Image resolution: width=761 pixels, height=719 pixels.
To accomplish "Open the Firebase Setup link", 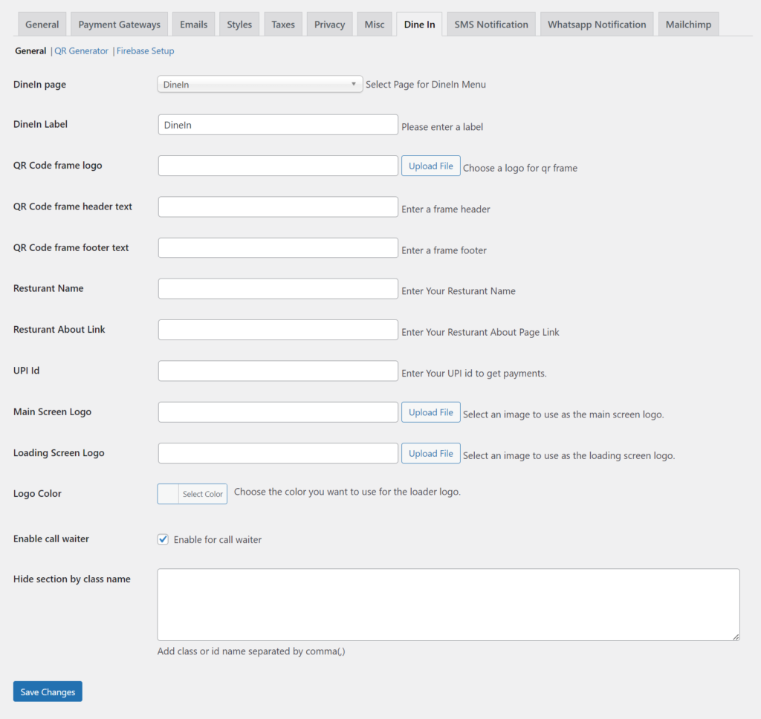I will tap(145, 51).
